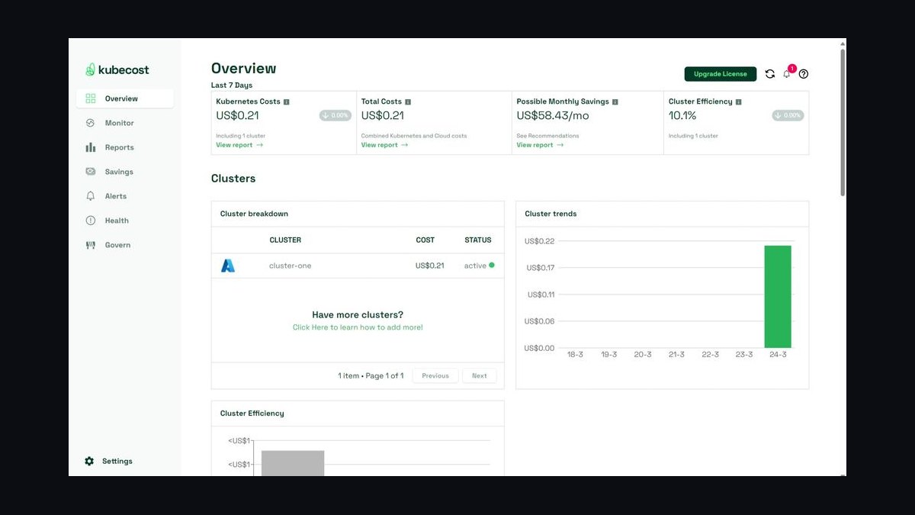
Task: Select the cluster-one row name
Action: point(291,266)
